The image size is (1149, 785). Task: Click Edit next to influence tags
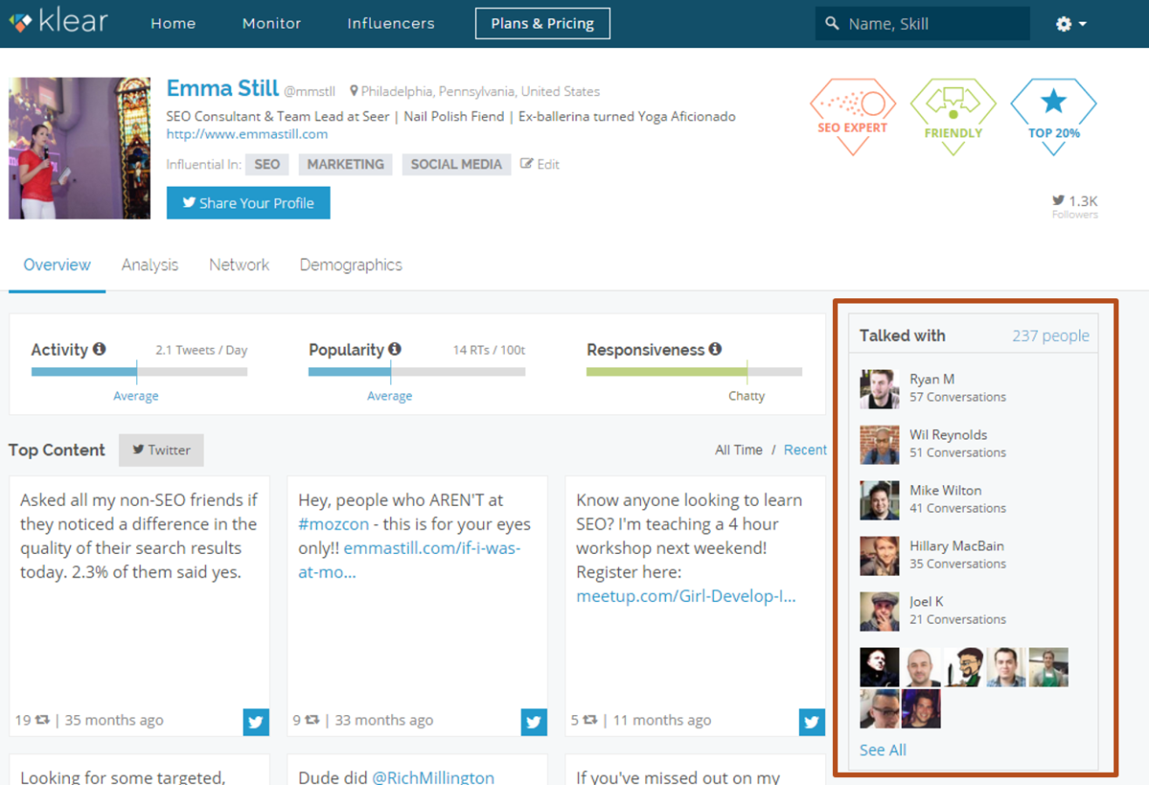coord(540,164)
